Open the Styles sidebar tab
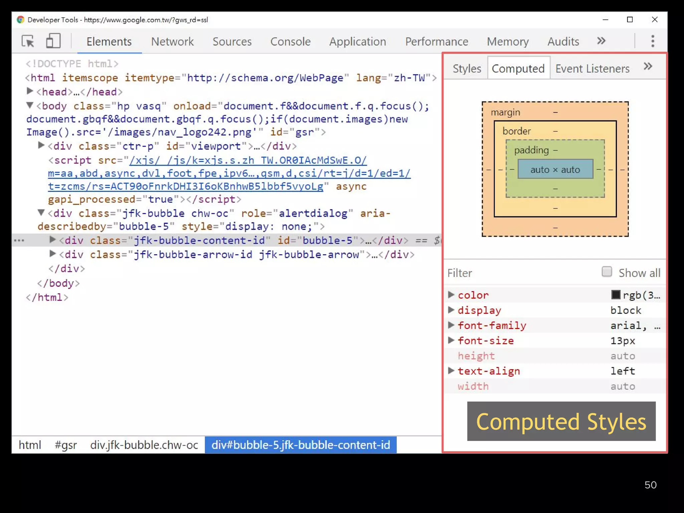Screen dimensions: 684x513 [x=467, y=68]
